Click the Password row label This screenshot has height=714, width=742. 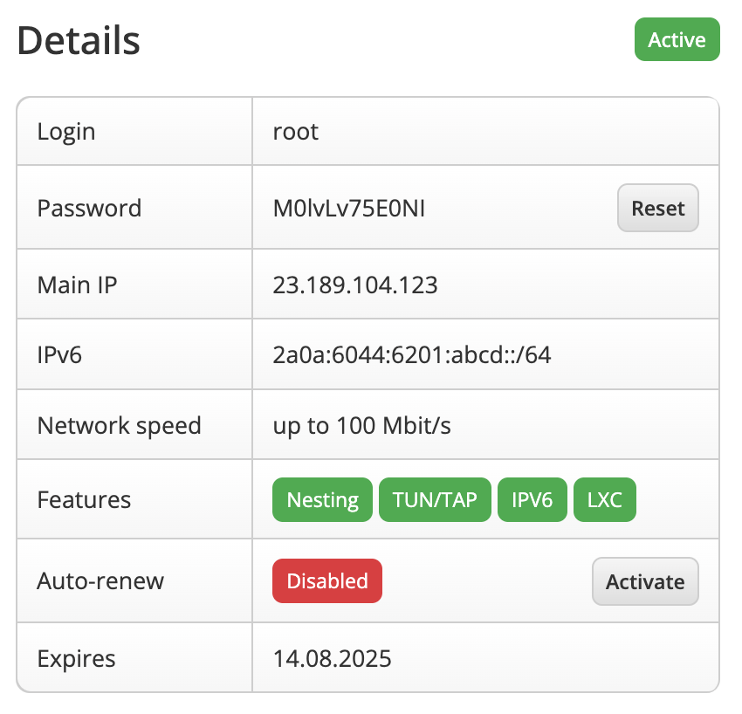coord(89,209)
